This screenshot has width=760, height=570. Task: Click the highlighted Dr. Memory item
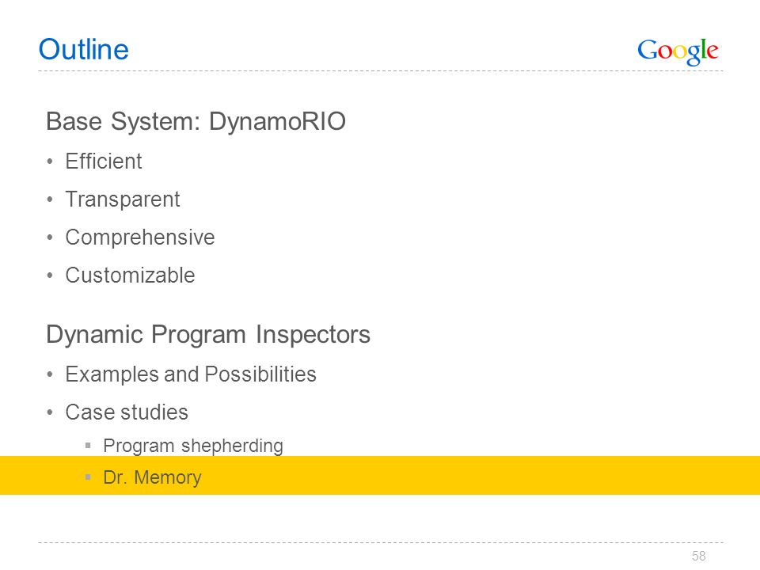coord(152,477)
